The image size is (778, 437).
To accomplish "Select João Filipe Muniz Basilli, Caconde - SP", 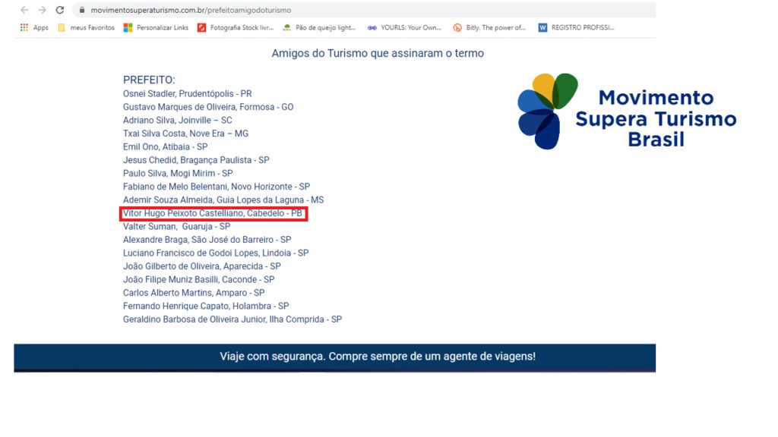I will 198,280.
